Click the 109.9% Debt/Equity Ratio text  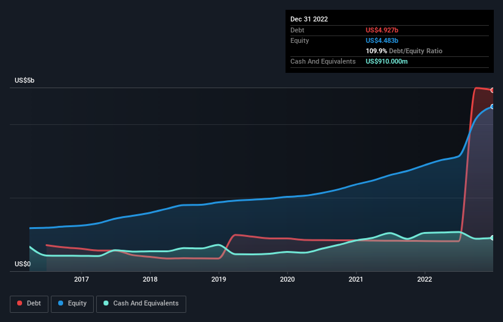pos(404,51)
